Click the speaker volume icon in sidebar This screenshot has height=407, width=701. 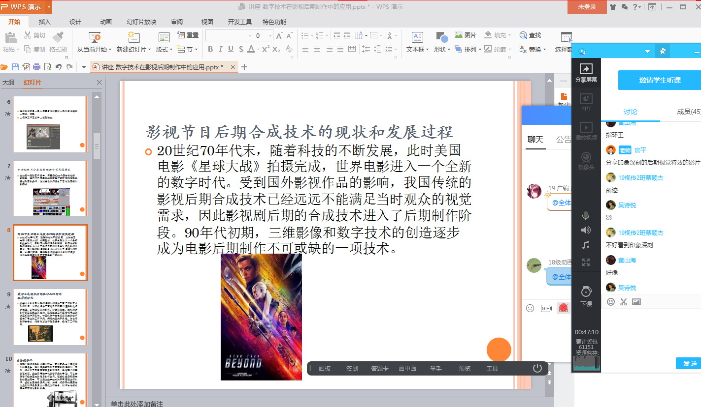tap(586, 230)
